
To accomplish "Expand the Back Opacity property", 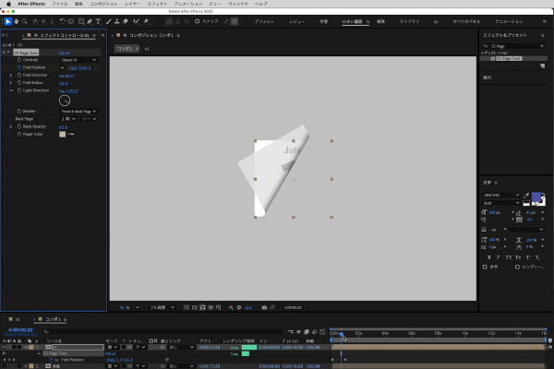I will 10,126.
